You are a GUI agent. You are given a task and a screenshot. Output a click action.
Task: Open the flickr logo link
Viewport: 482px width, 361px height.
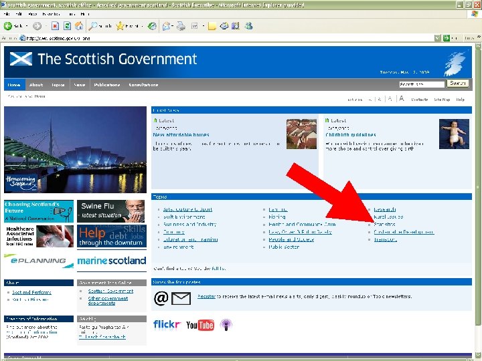pos(167,324)
